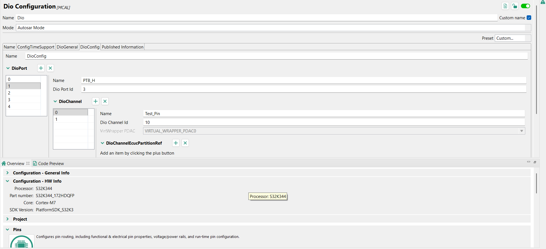Click the Dio Channel Id field

pos(333,123)
